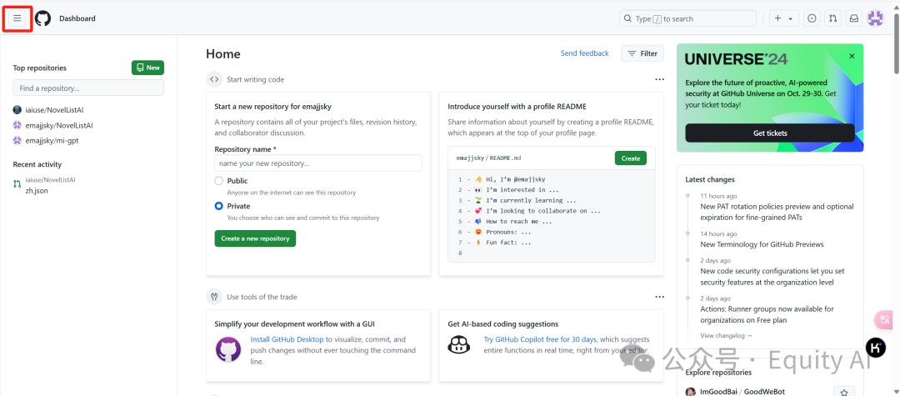Click the Type / to search box
The width and height of the screenshot is (900, 396).
[x=687, y=18]
